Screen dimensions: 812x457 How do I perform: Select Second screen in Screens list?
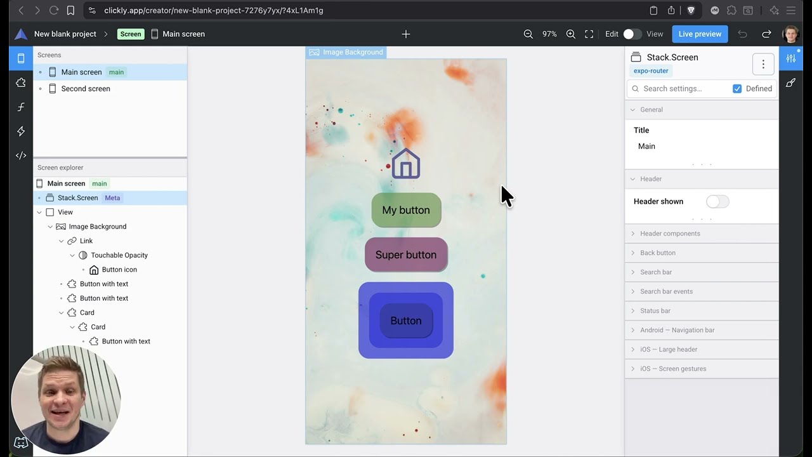[110, 89]
